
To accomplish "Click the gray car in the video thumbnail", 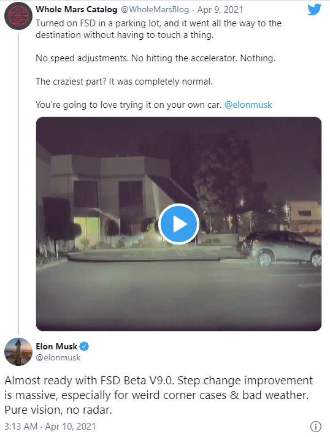I will [x=280, y=249].
